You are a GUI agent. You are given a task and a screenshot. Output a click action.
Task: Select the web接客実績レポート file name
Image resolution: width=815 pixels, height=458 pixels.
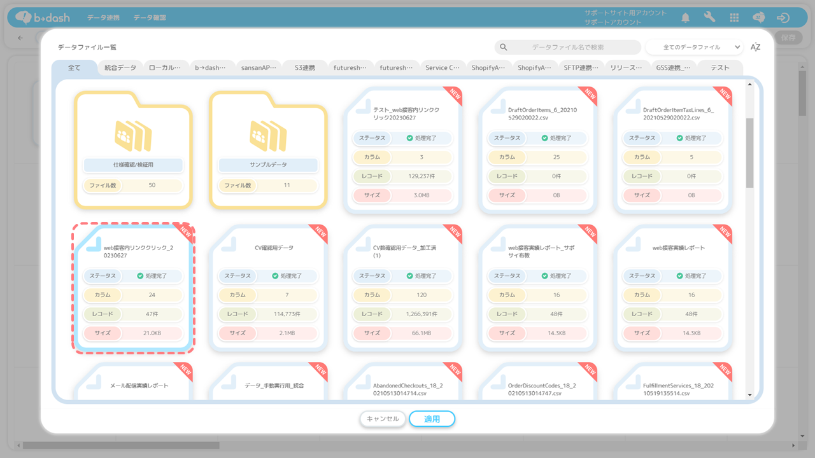679,247
